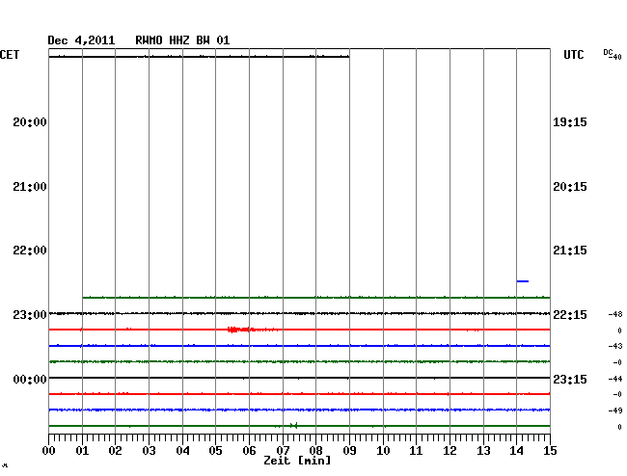Select the "22:00" CET time label
The width and height of the screenshot is (627, 476).
(x=30, y=251)
